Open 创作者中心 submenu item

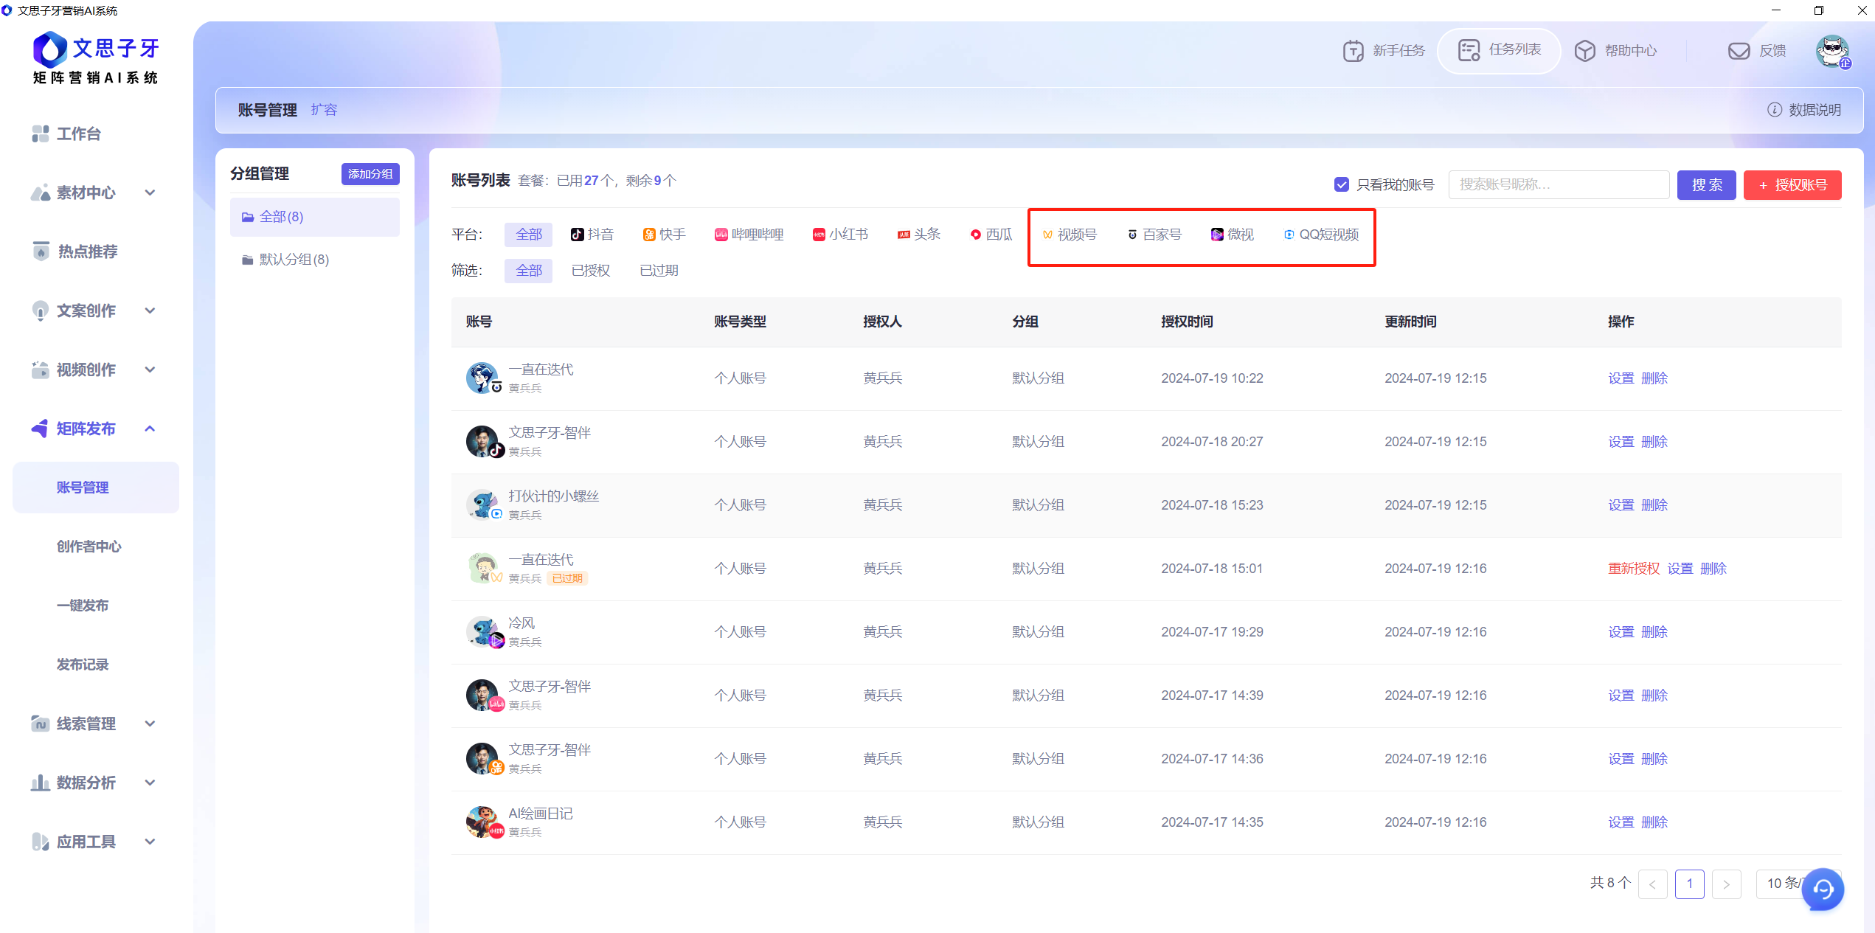pyautogui.click(x=89, y=547)
